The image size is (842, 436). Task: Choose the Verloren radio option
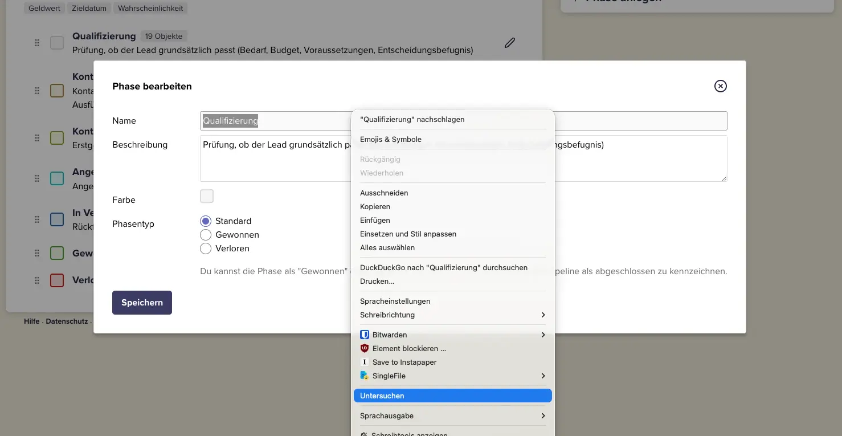206,248
